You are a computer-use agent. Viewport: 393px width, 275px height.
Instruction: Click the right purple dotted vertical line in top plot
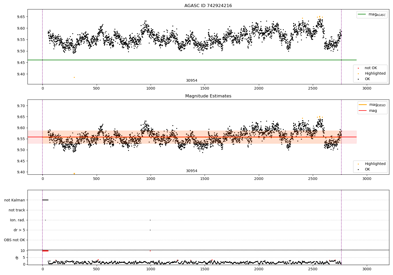(x=341, y=47)
